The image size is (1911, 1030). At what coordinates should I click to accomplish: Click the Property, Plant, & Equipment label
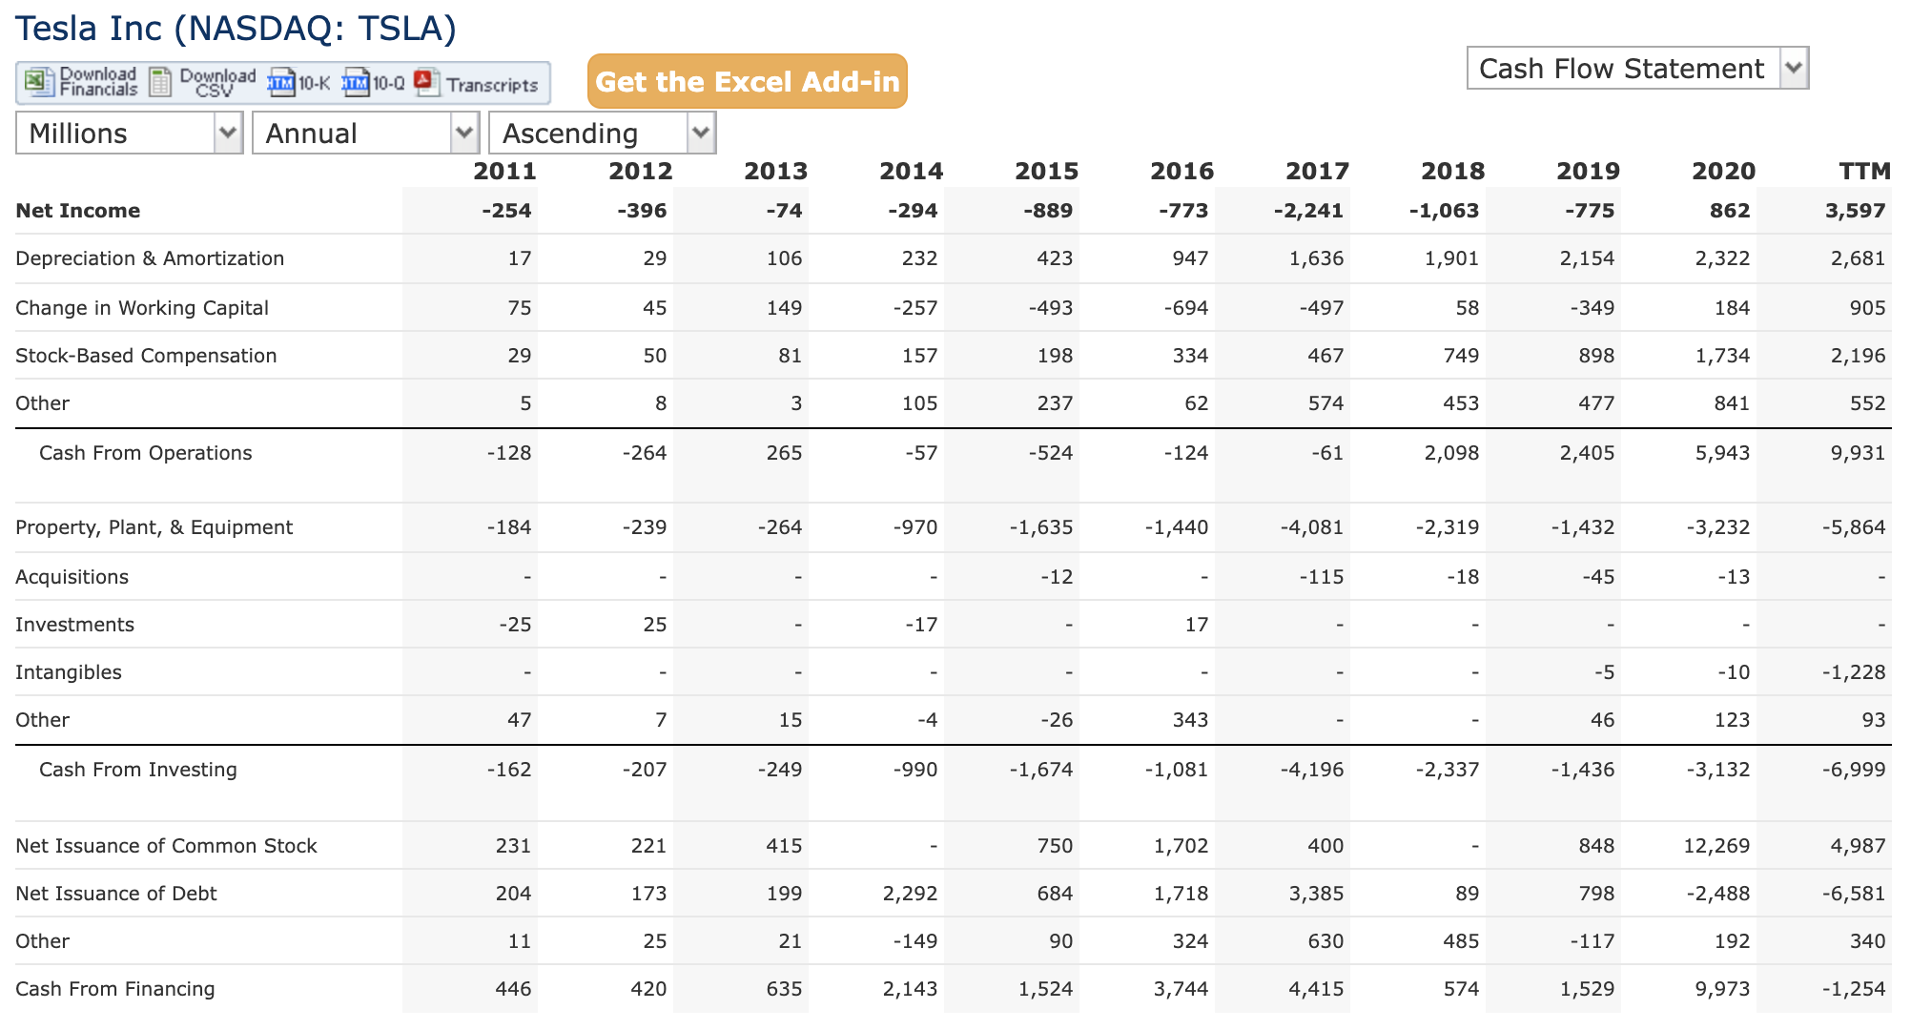[x=154, y=527]
